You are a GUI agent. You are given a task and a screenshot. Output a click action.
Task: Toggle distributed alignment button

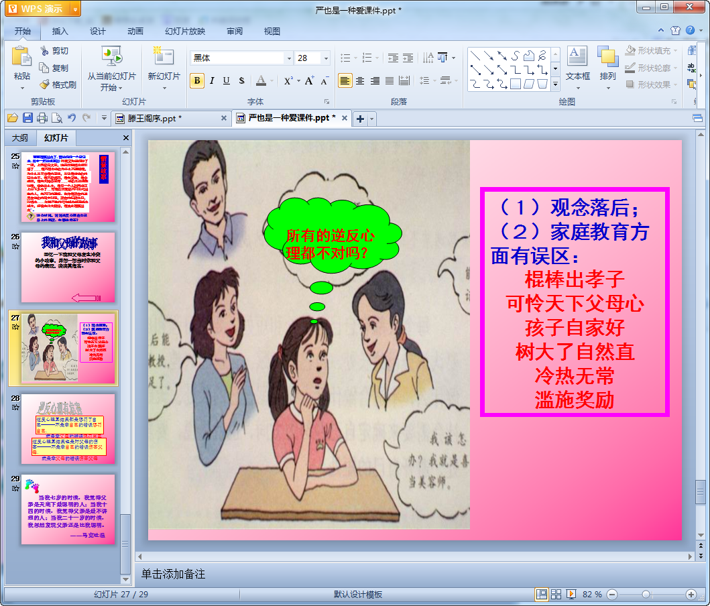pos(404,81)
